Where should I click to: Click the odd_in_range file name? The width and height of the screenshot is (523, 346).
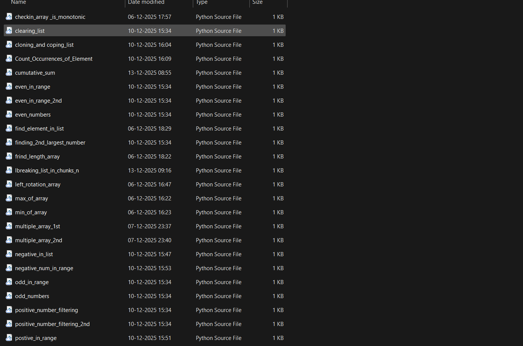32,282
